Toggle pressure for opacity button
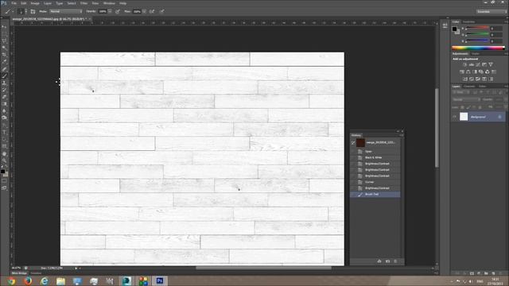Viewport: 509px width, 286px height. click(118, 11)
